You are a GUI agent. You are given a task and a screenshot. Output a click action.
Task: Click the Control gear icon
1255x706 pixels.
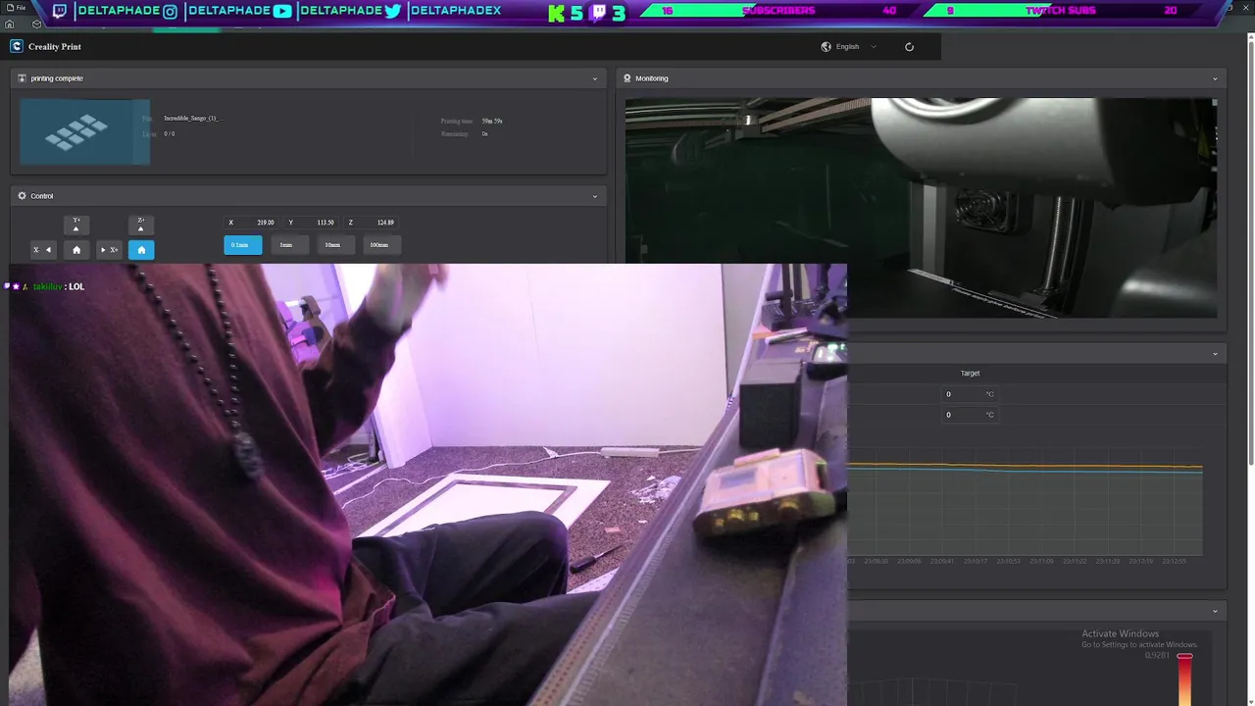click(23, 196)
